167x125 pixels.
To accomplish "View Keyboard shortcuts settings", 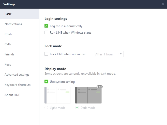I will click(20, 85).
